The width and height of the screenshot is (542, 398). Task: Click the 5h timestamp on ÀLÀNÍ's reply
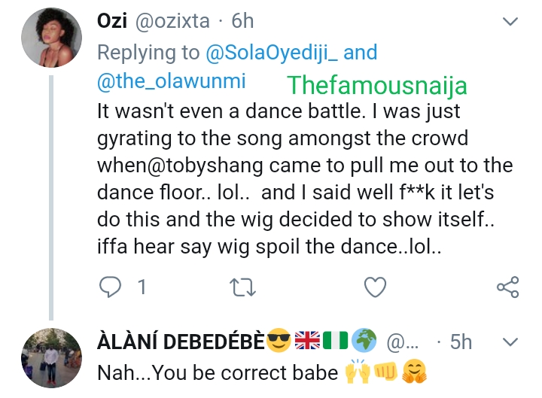click(x=461, y=342)
